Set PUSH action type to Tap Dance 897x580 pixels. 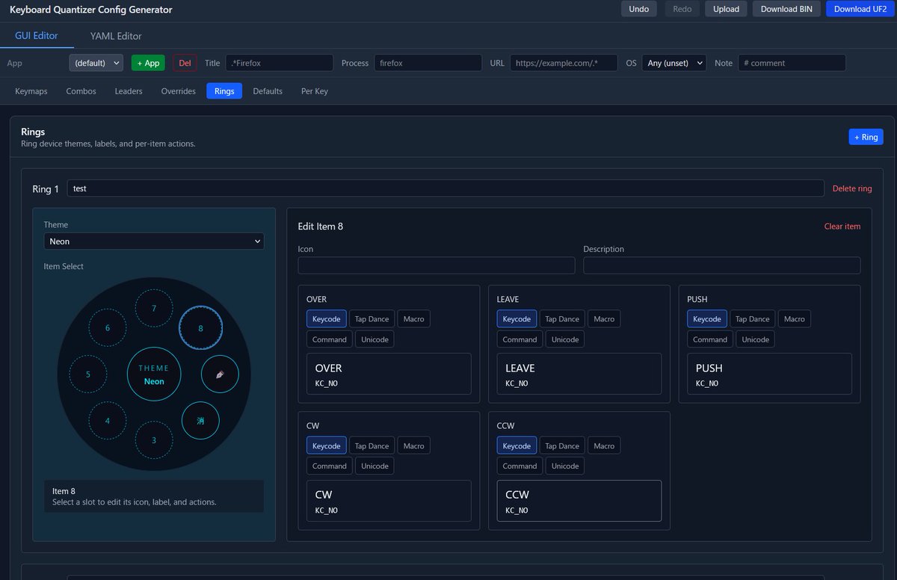752,319
